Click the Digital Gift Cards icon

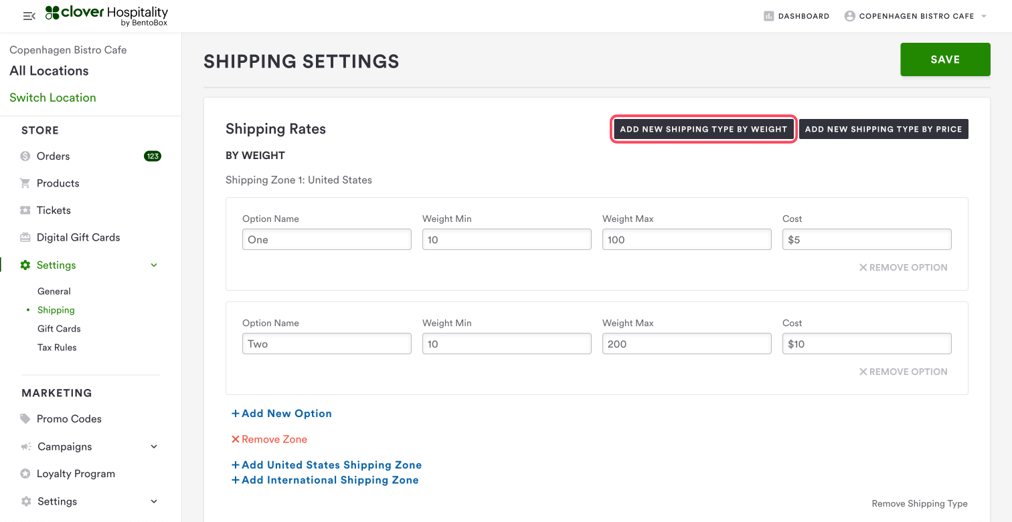coord(25,237)
